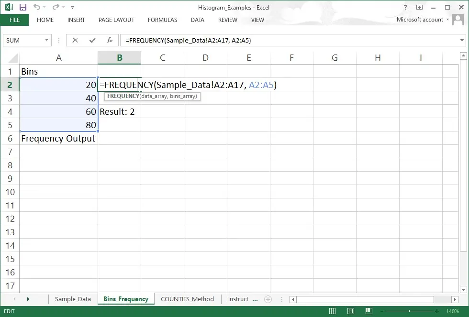The width and height of the screenshot is (469, 317).
Task: Open the FORMULAS ribbon tab
Action: (x=162, y=20)
